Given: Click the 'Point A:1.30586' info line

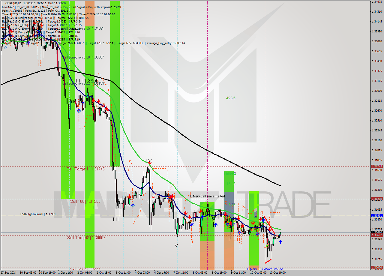Looking at the screenshot, I should tap(11, 10).
